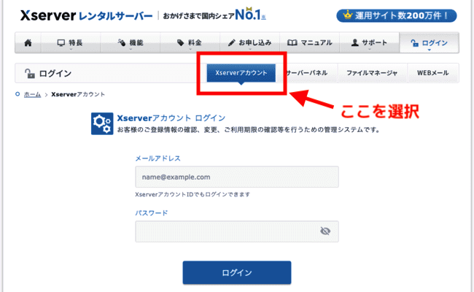This screenshot has height=292, width=474.
Task: Toggle password visibility eye icon
Action: click(325, 231)
